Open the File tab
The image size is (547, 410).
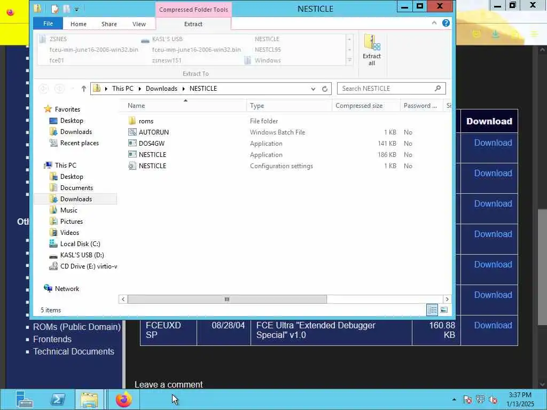[48, 23]
